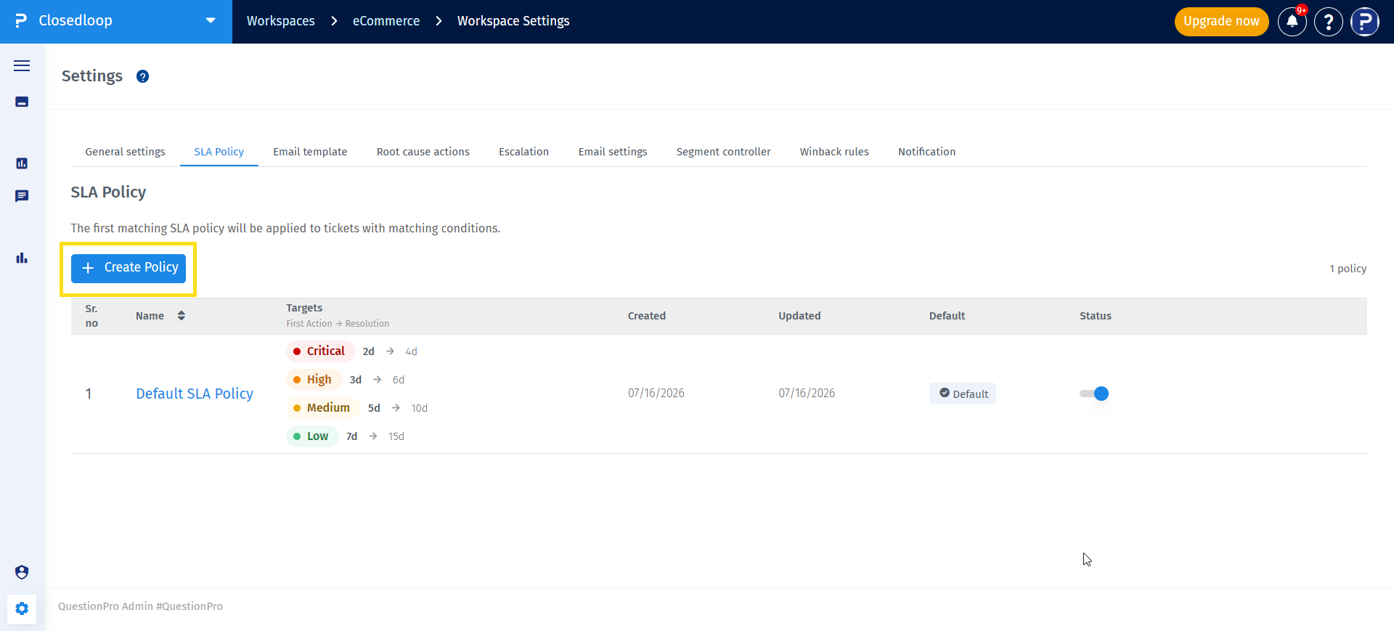Click the '1 policy' count text

pyautogui.click(x=1348, y=269)
